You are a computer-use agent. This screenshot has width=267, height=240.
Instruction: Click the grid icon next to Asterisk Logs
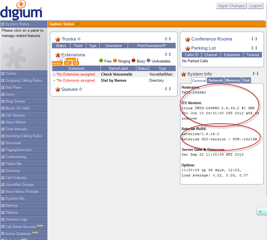click(x=3, y=219)
